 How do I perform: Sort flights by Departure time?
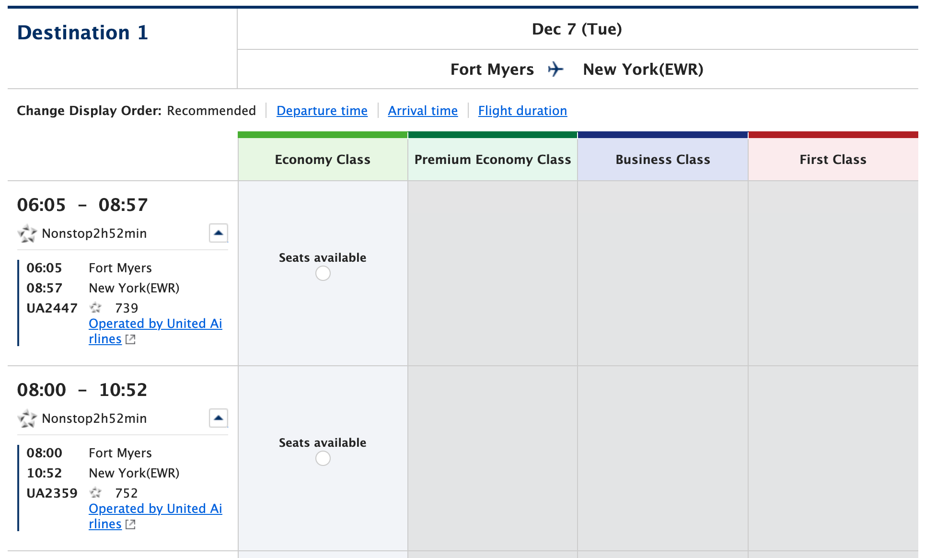pyautogui.click(x=322, y=111)
